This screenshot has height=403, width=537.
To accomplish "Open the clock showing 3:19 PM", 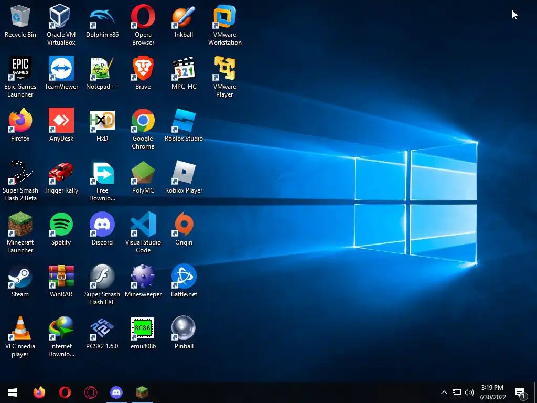I will click(492, 393).
